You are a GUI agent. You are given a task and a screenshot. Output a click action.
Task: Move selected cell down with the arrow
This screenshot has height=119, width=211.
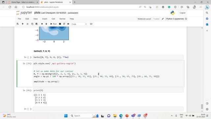46,24
